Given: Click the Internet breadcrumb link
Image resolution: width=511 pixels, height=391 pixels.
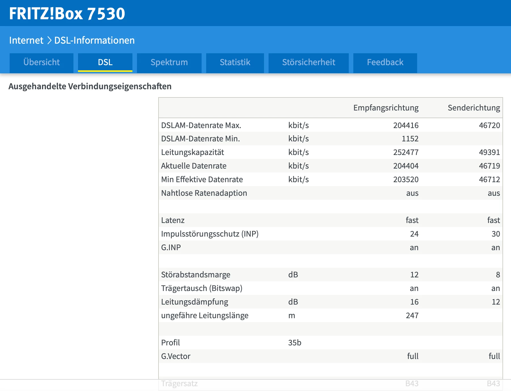Looking at the screenshot, I should [x=26, y=40].
